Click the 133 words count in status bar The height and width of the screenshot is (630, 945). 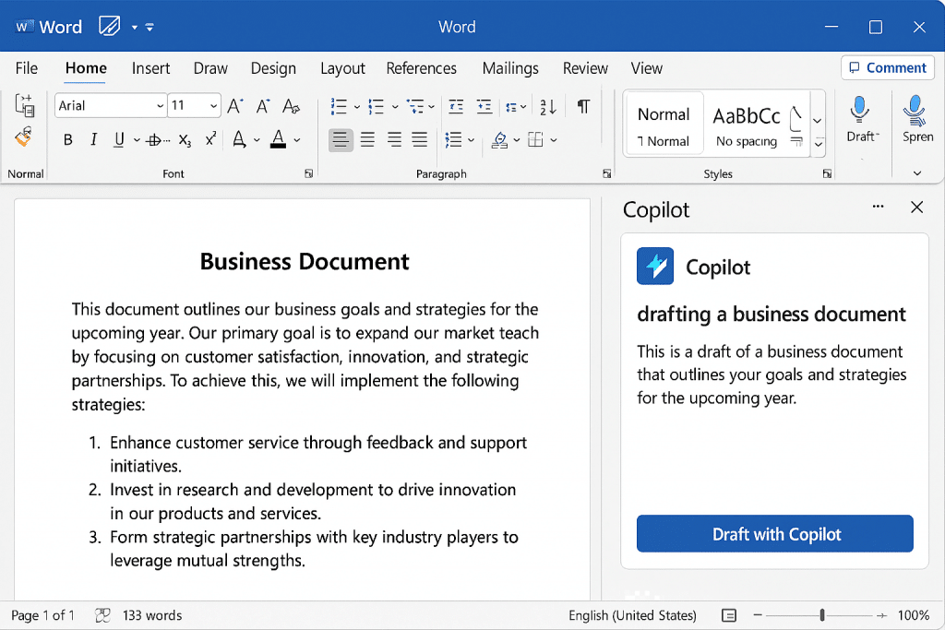[x=151, y=615]
